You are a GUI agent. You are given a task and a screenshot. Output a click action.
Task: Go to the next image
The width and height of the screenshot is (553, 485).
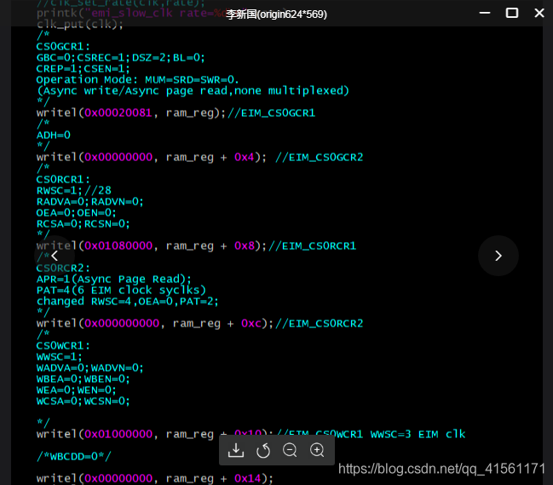click(498, 256)
